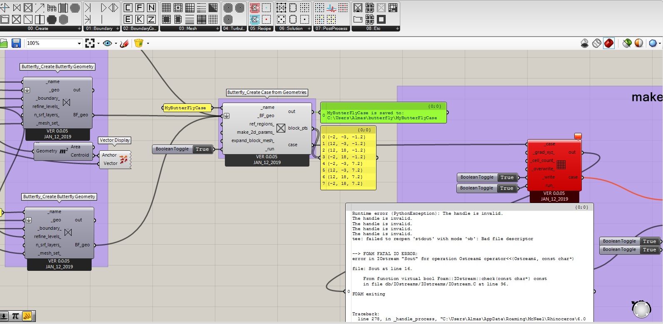This screenshot has height=324, width=663.
Task: Click the folder icon in the Etc panel
Action: tap(358, 19)
